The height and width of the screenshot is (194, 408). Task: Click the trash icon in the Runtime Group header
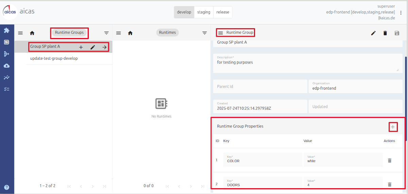coord(385,33)
